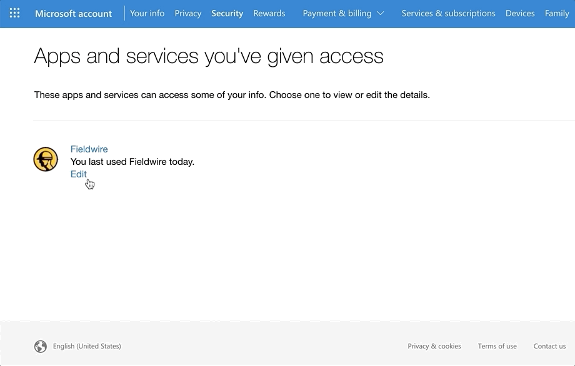Change language from English (United States)
Viewport: 575px width, 366px height.
point(87,346)
